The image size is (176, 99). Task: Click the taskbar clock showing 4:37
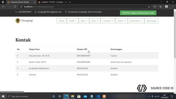click(164, 96)
